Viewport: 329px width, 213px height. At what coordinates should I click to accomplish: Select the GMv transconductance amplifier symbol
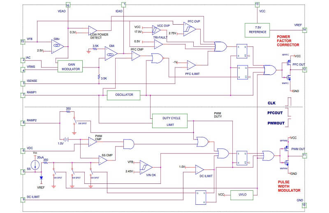(x=58, y=46)
